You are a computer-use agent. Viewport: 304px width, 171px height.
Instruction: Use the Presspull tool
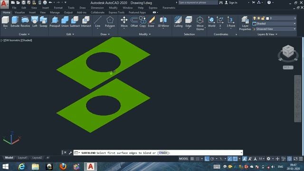tap(55, 21)
